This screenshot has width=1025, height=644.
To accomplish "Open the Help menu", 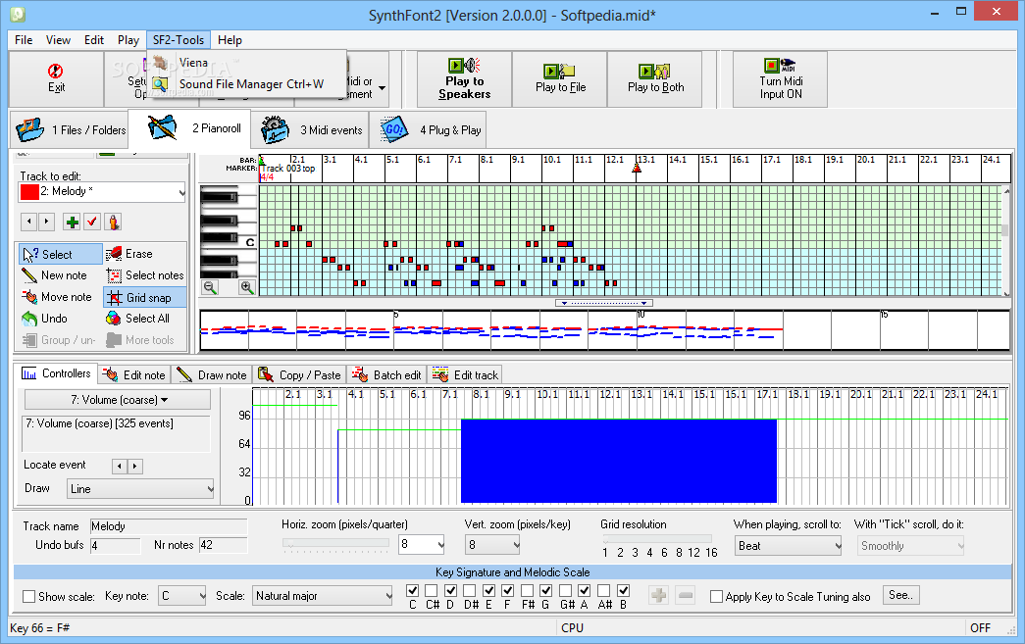I will 230,40.
